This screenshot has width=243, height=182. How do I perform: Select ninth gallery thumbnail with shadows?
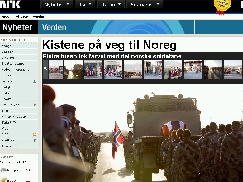(213, 69)
